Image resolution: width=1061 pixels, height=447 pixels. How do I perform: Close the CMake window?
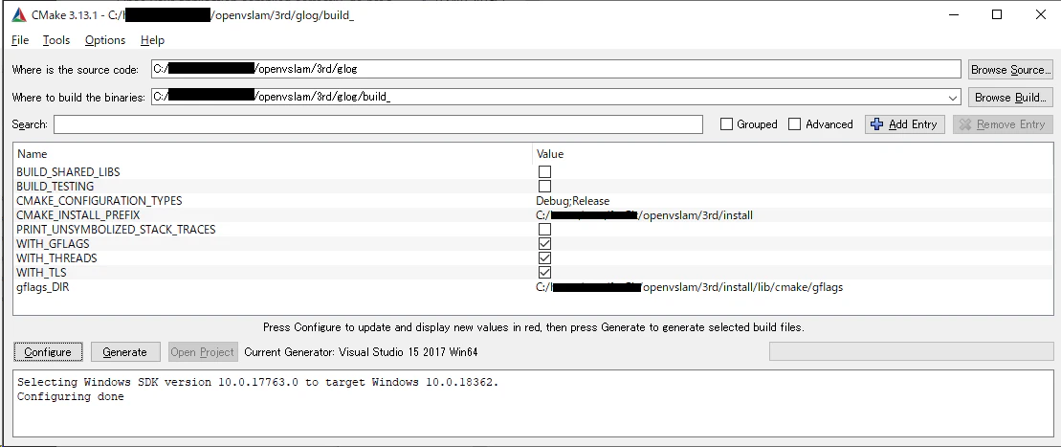1039,15
